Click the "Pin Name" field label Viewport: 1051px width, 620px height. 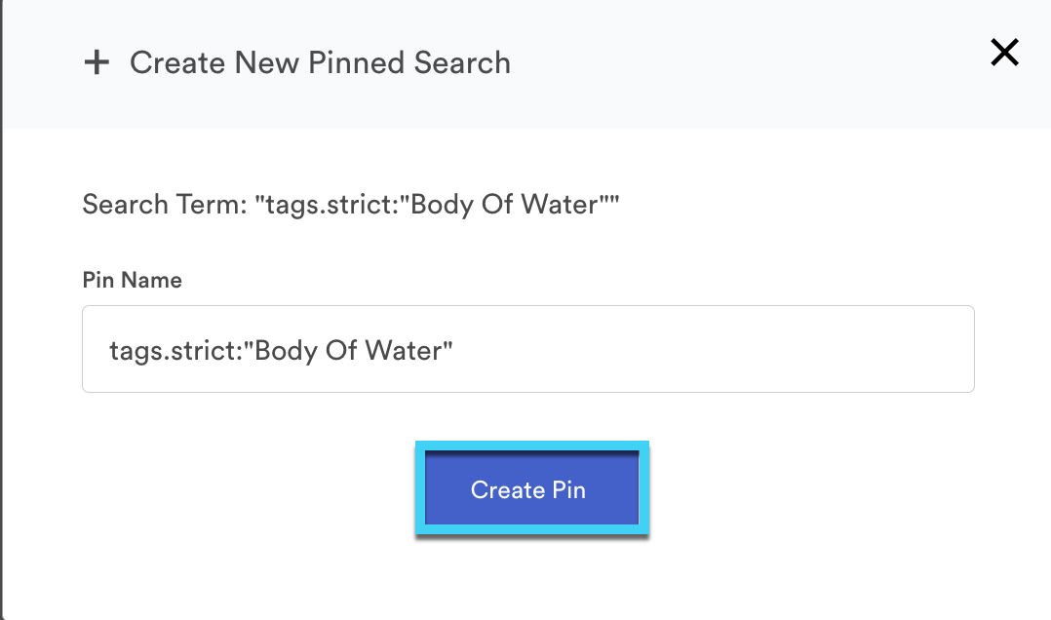[x=132, y=281]
